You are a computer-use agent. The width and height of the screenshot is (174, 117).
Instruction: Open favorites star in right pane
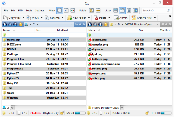106,24
